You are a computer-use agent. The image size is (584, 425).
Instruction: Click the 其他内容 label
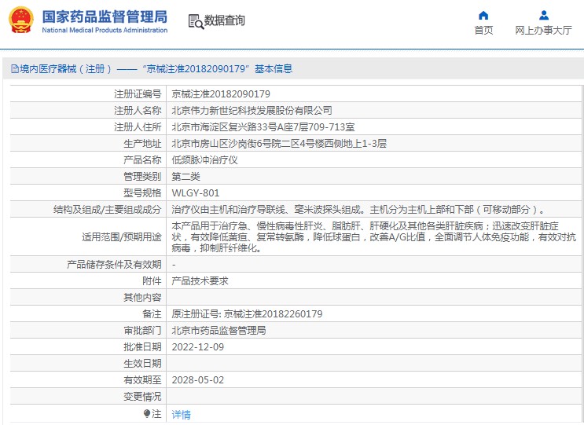pos(142,298)
